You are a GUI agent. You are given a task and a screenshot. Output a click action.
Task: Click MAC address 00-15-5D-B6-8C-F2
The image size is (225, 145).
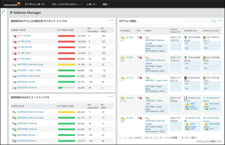tap(212, 59)
